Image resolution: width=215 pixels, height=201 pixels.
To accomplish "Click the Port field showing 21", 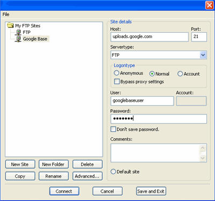I will (199, 37).
